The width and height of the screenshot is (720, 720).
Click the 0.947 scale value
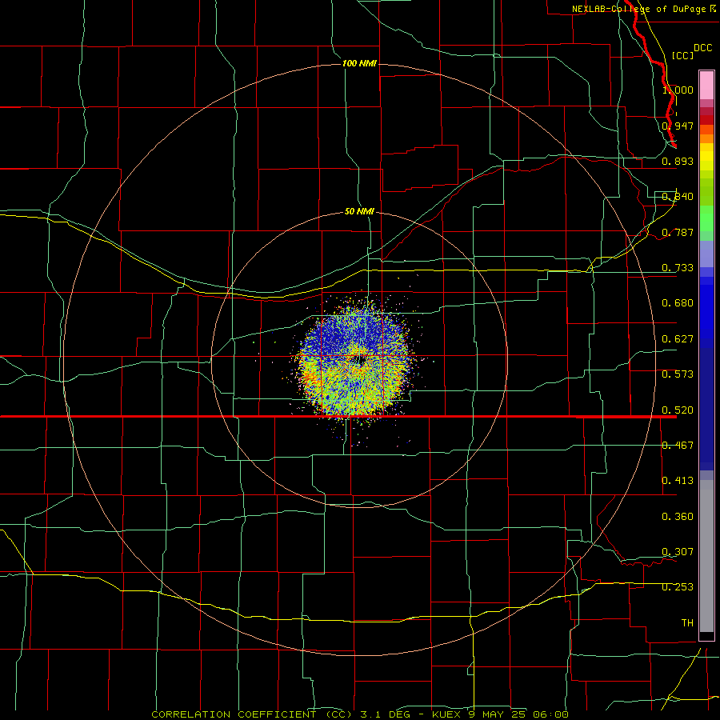click(678, 126)
